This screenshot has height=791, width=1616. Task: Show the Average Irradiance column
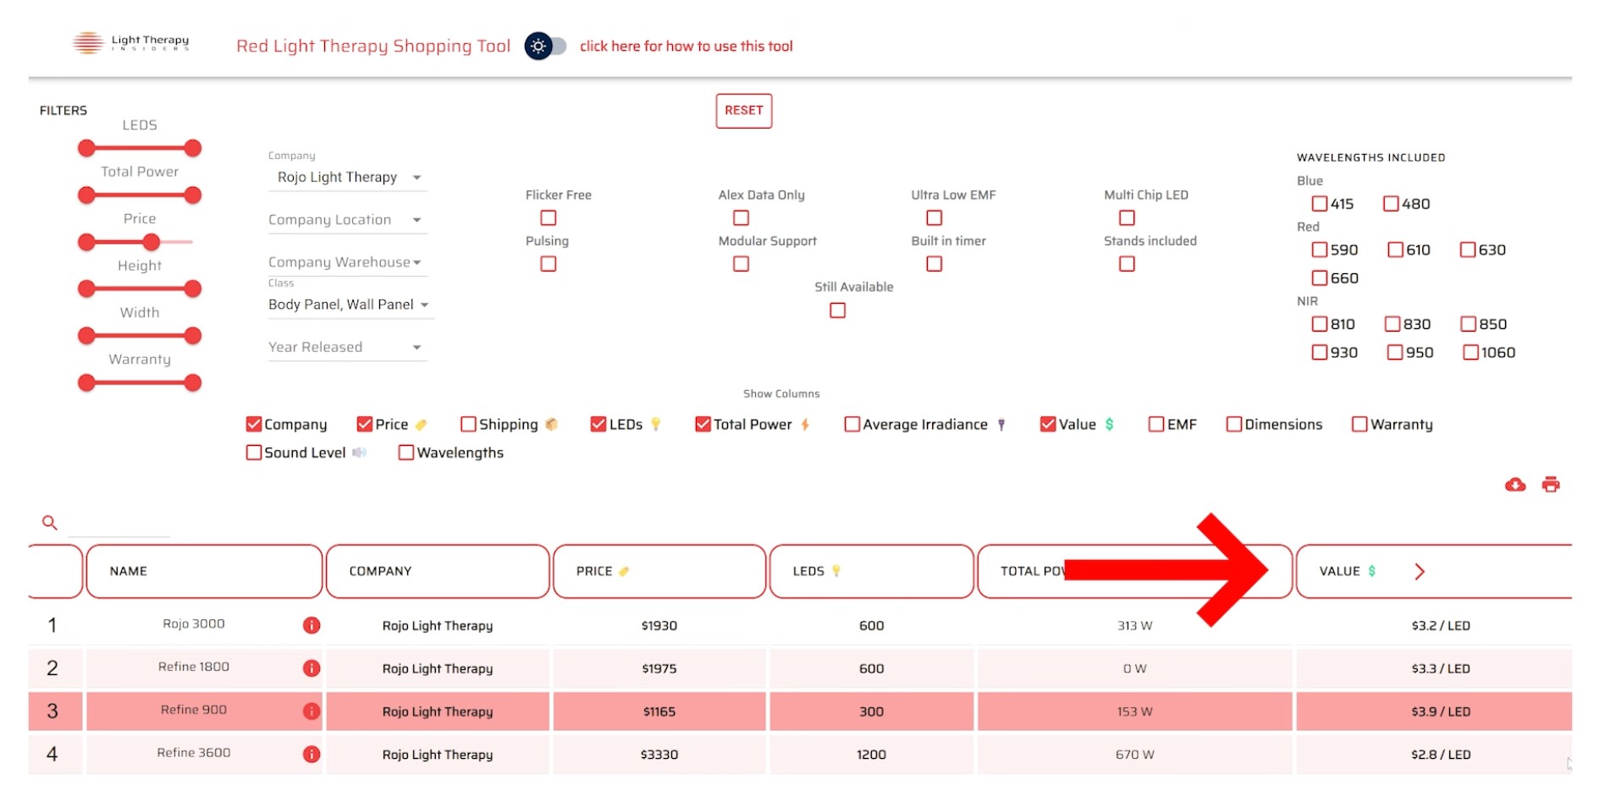point(852,424)
